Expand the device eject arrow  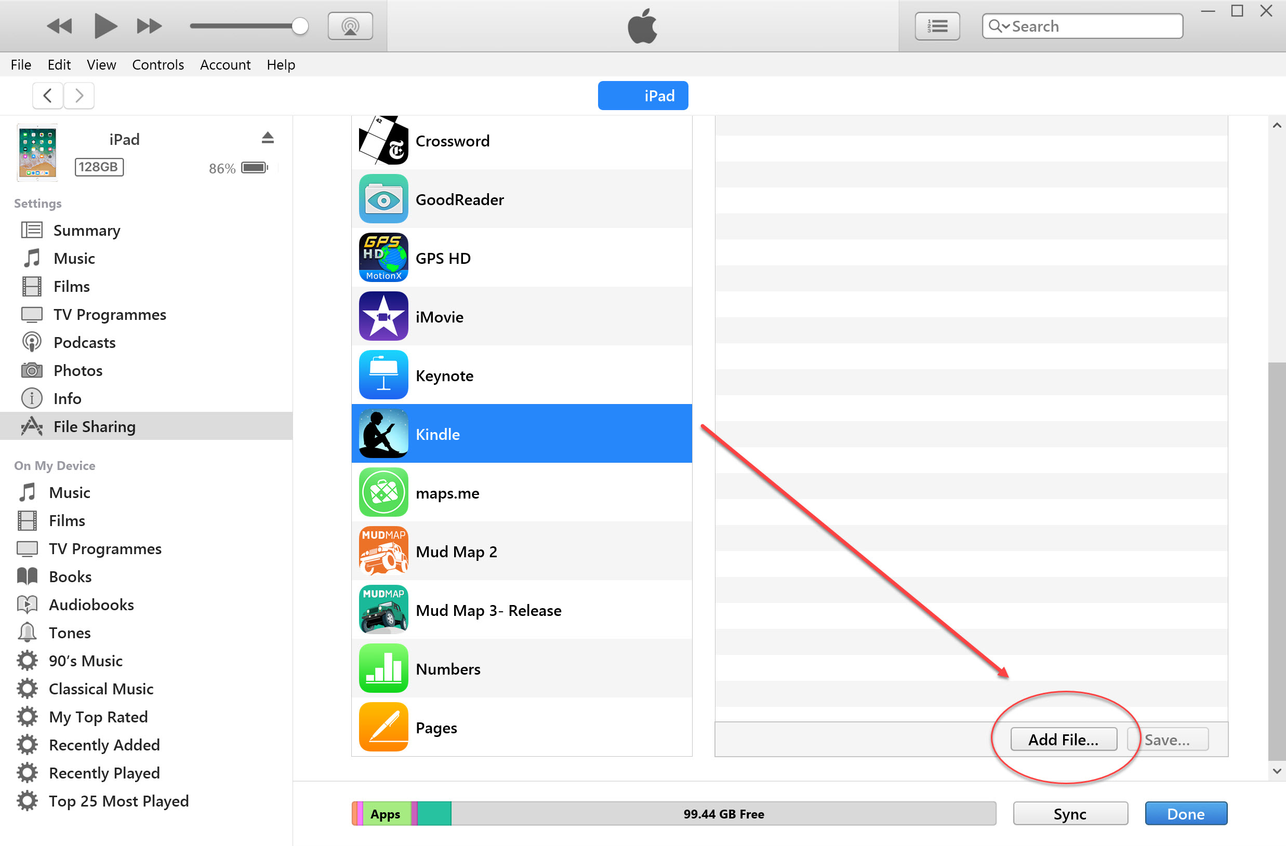267,138
